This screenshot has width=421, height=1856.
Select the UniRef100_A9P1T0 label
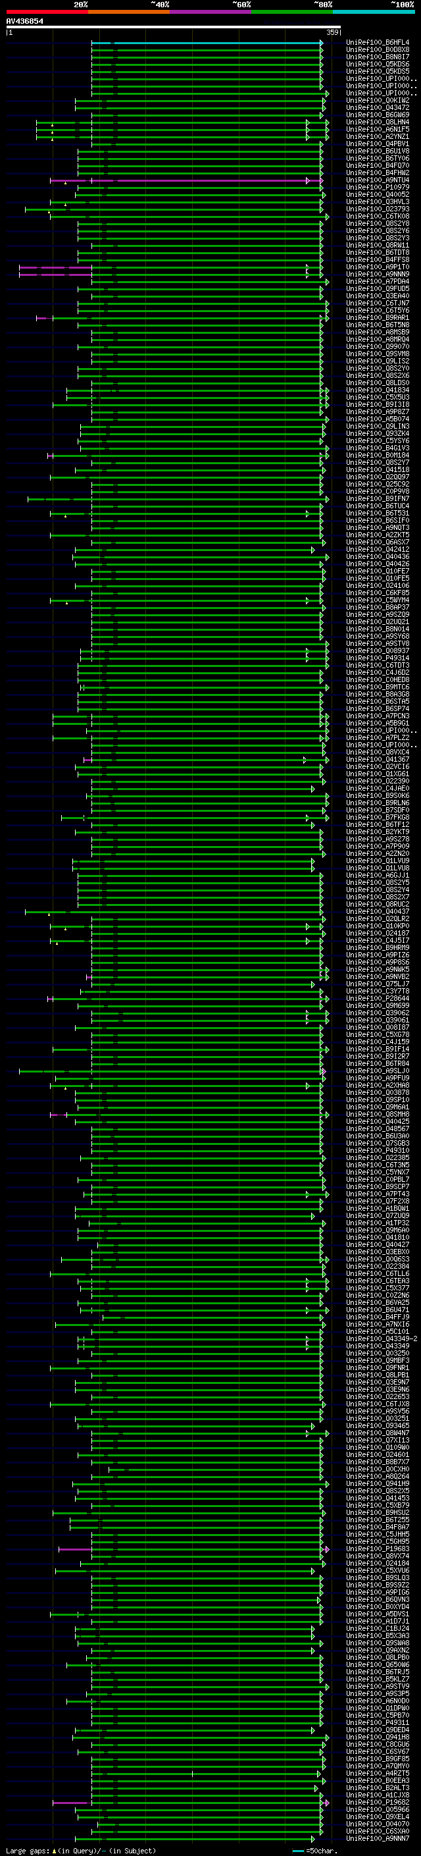(378, 267)
